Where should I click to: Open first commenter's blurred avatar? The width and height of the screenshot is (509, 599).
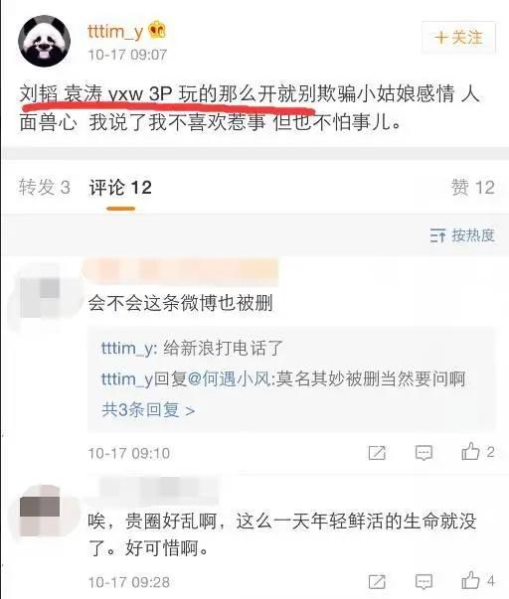[x=41, y=296]
